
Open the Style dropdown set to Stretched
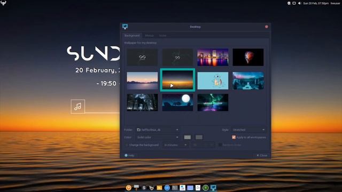pyautogui.click(x=248, y=130)
